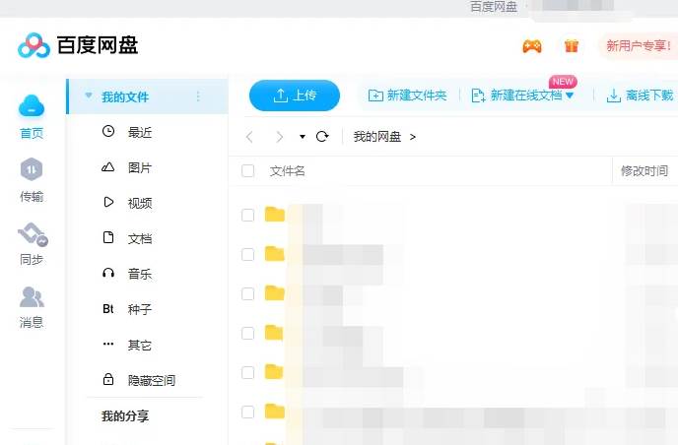Open the navigation history dropdown triangle

pyautogui.click(x=303, y=137)
